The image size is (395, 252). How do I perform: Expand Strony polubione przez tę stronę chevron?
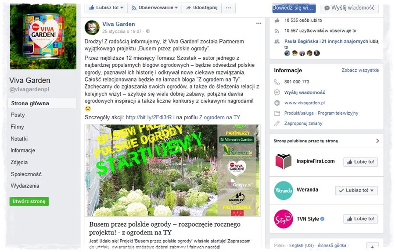click(377, 141)
